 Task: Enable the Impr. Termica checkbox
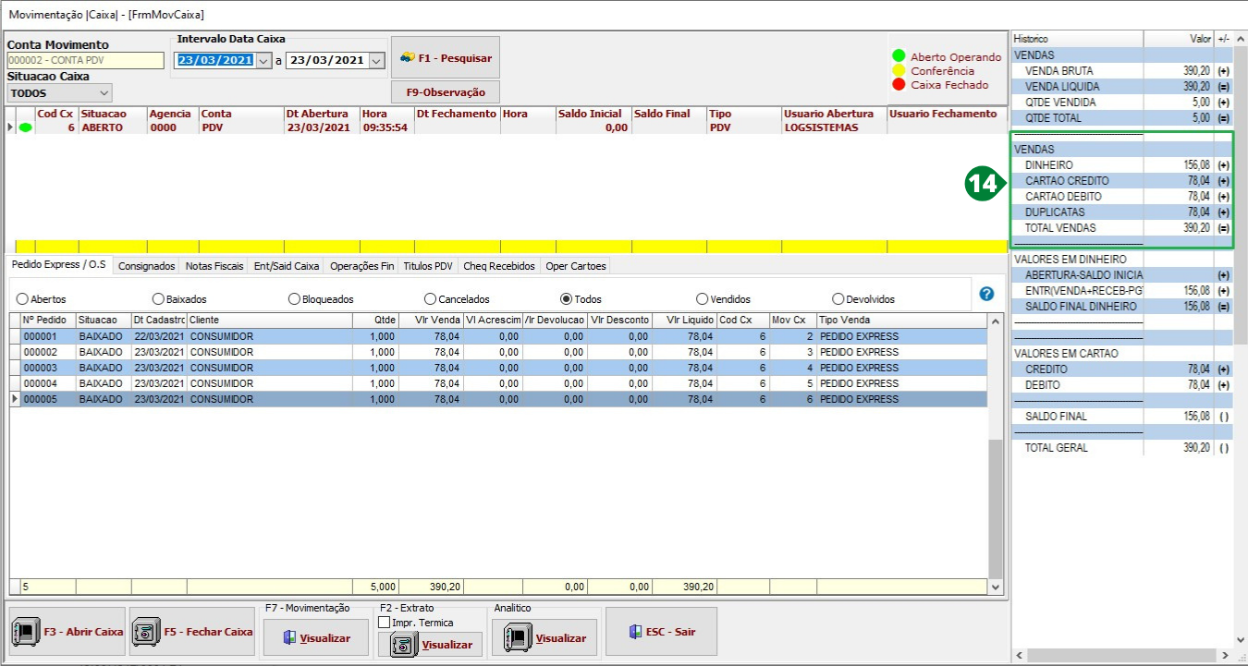click(x=384, y=623)
